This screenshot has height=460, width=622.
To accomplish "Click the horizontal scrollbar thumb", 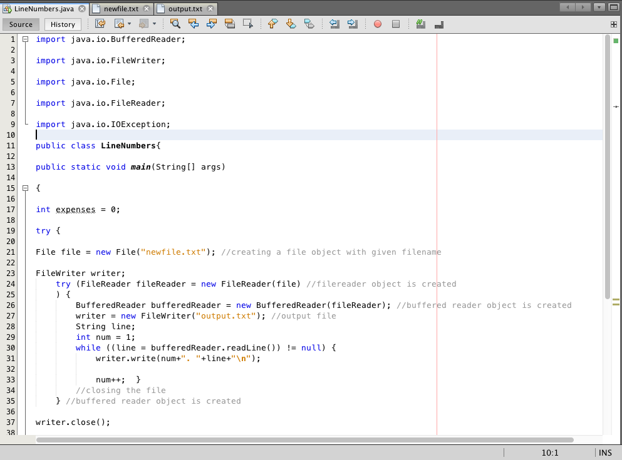I will coord(304,440).
